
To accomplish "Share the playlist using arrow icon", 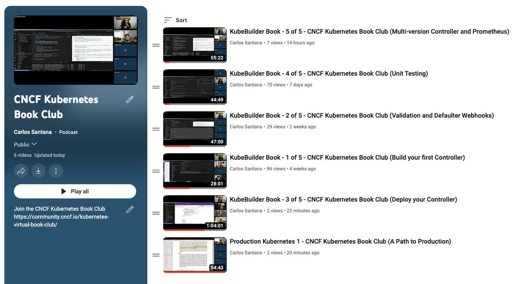I will [21, 171].
